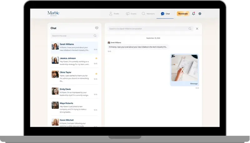The height and width of the screenshot is (143, 250).
Task: Click the Message caption under image
Action: (x=194, y=84)
